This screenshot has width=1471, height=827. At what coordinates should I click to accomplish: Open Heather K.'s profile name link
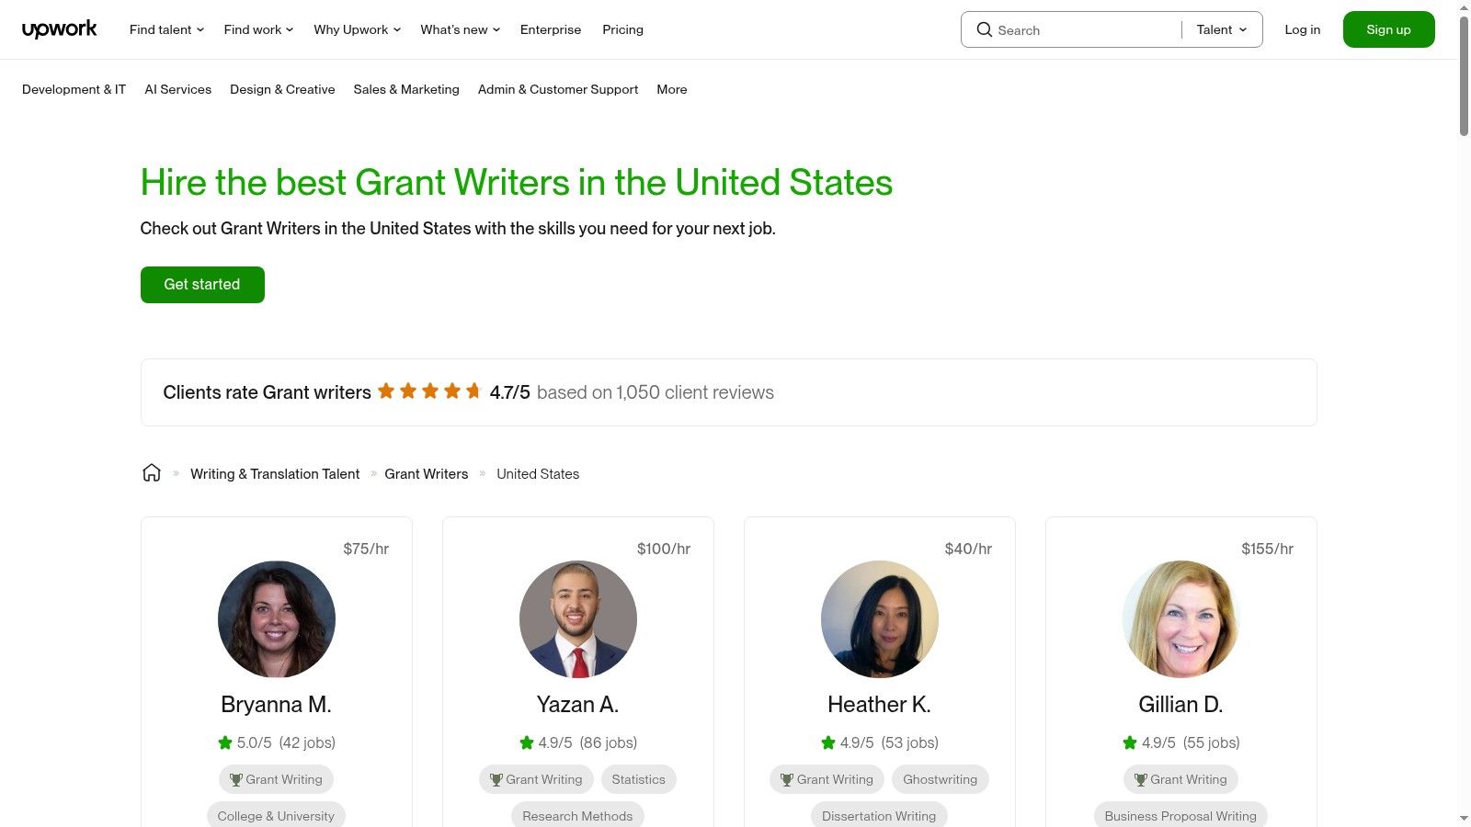click(879, 705)
